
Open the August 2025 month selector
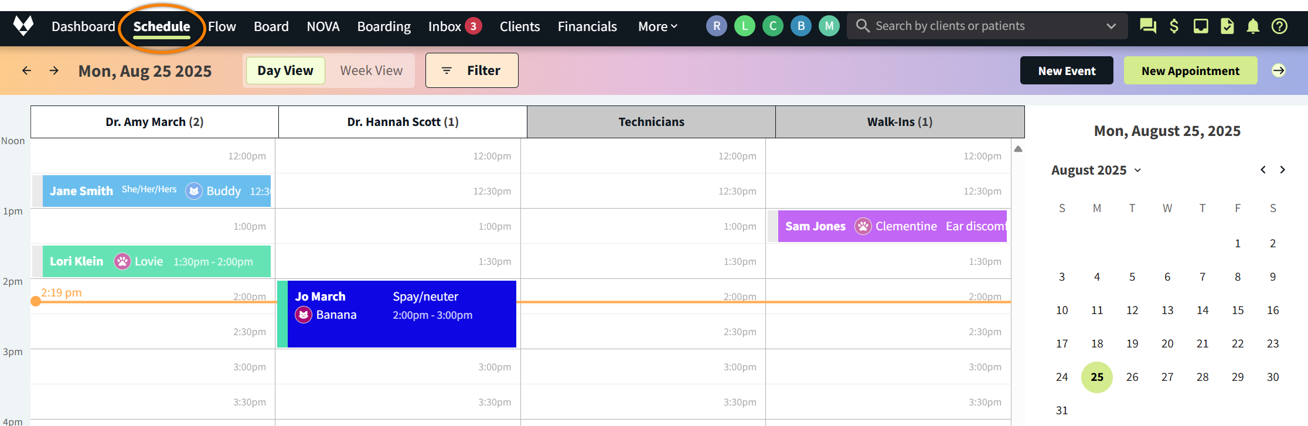coord(1095,170)
